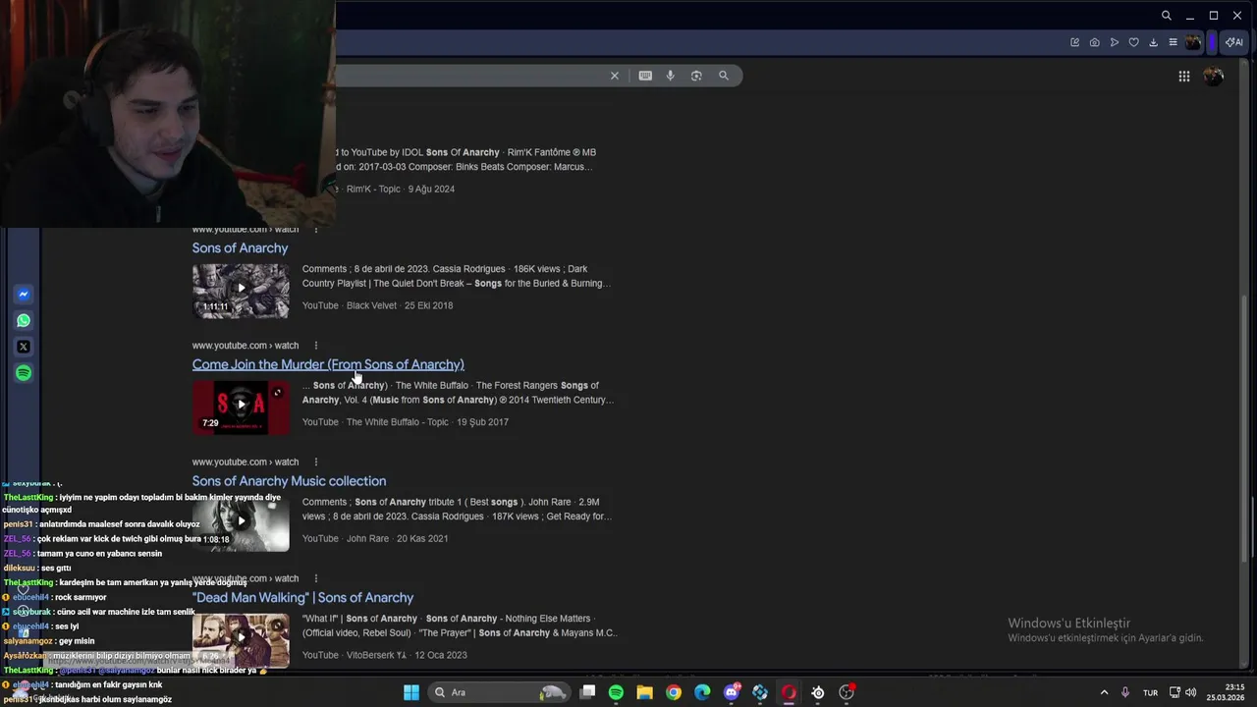Viewport: 1257px width, 707px height.
Task: Play the Dead Man Walking video thumbnail
Action: pyautogui.click(x=241, y=639)
